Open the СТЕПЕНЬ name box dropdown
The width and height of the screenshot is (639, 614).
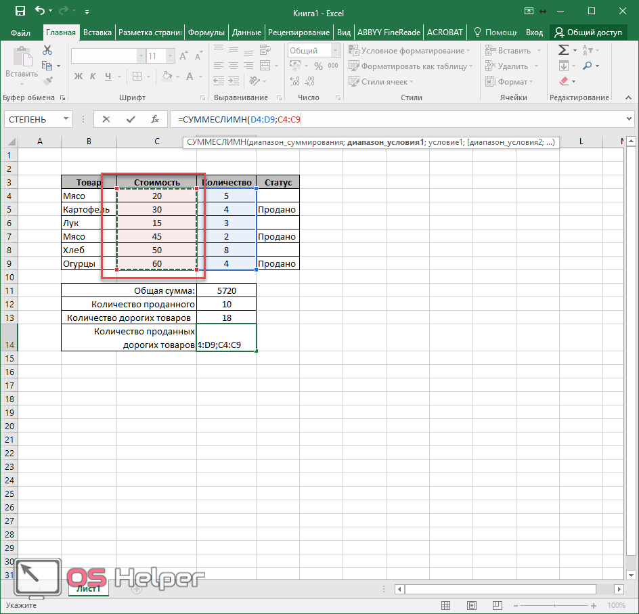(66, 119)
